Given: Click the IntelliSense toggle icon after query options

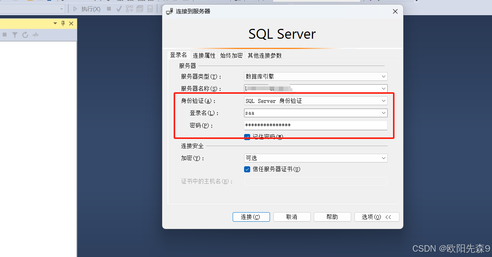Looking at the screenshot, I should coord(150,9).
